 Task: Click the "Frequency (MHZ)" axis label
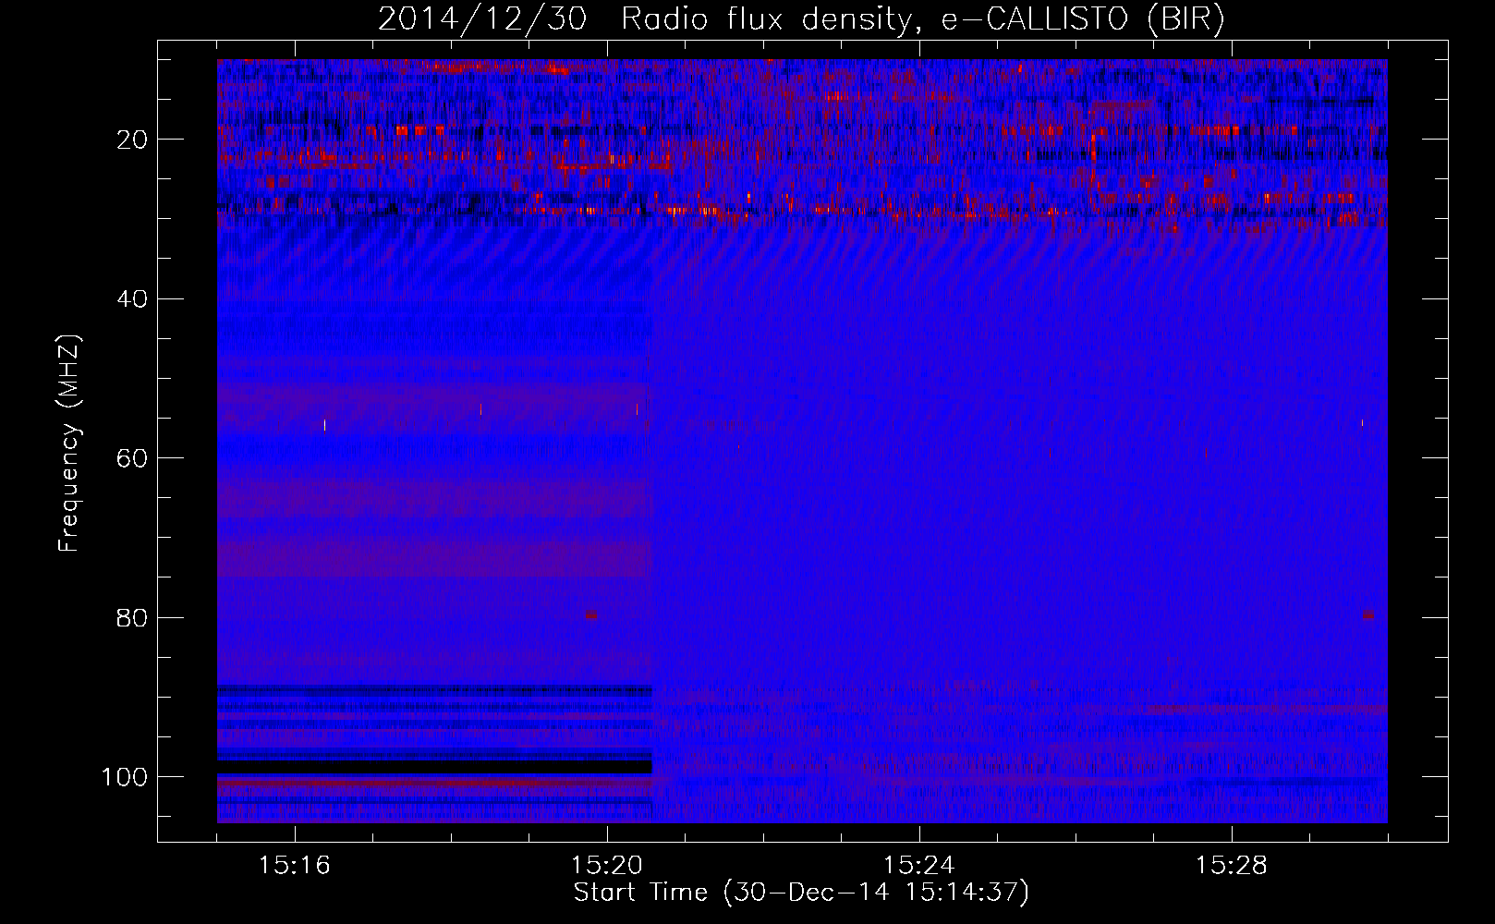(x=69, y=444)
